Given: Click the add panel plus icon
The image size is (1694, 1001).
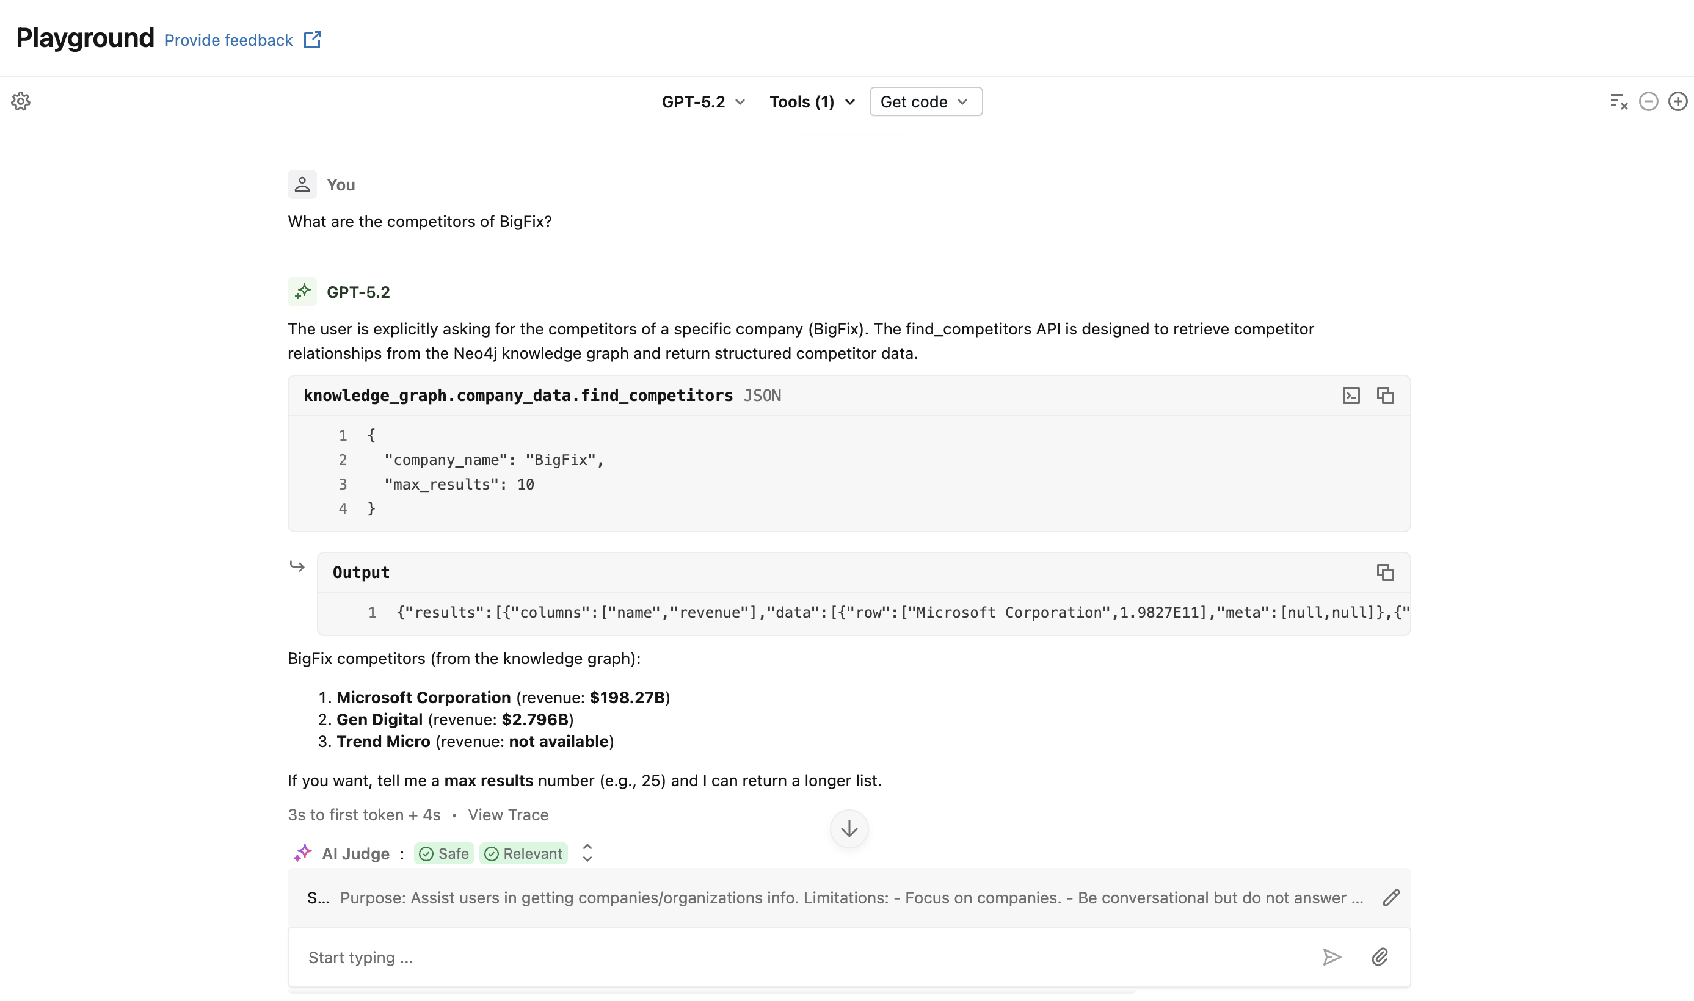Looking at the screenshot, I should (x=1677, y=101).
